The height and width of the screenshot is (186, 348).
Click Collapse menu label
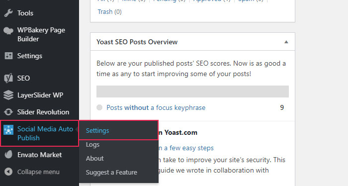tap(38, 172)
